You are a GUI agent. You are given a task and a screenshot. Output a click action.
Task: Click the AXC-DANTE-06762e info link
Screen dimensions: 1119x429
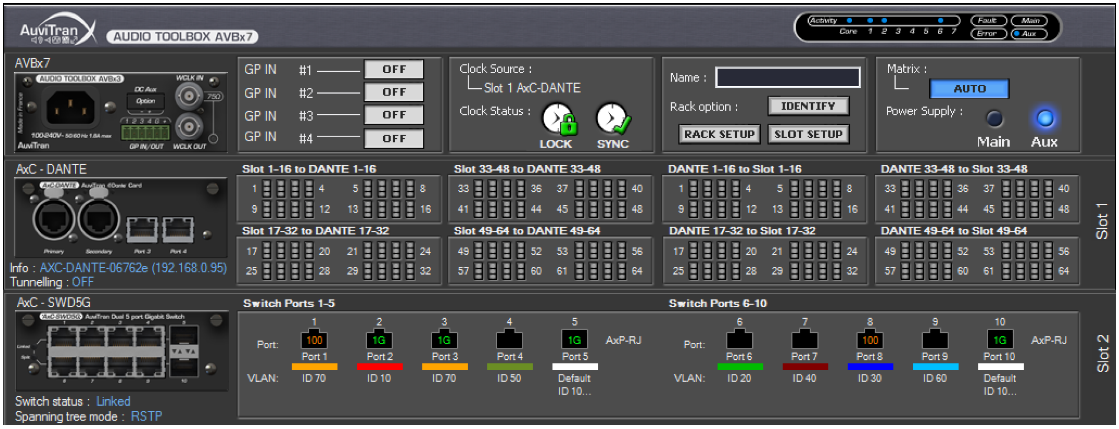pyautogui.click(x=133, y=268)
